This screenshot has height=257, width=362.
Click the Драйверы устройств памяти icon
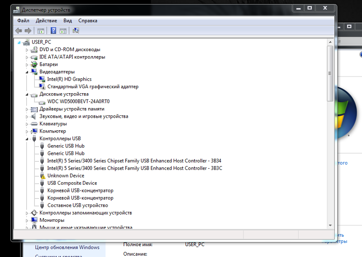pos(34,109)
